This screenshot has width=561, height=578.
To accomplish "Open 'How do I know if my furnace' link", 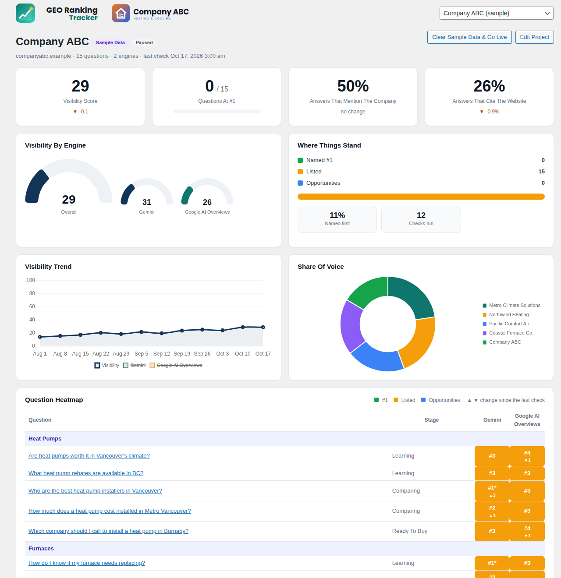I will (x=87, y=563).
